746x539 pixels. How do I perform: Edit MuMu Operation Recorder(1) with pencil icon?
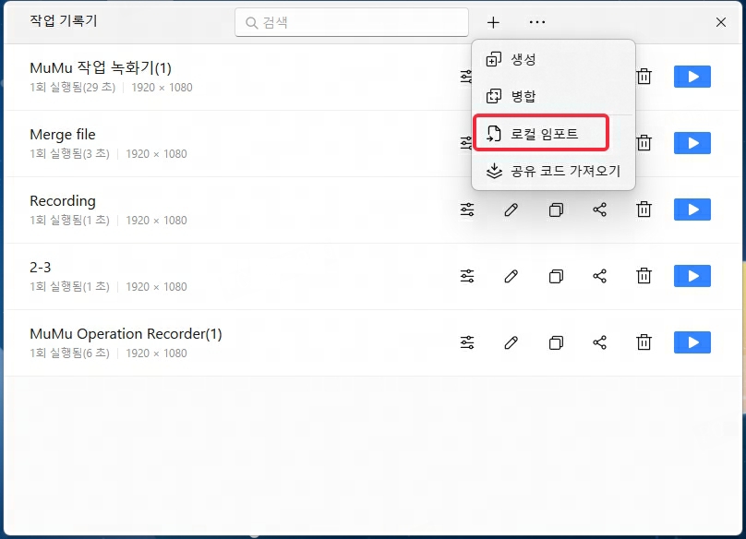pyautogui.click(x=511, y=343)
